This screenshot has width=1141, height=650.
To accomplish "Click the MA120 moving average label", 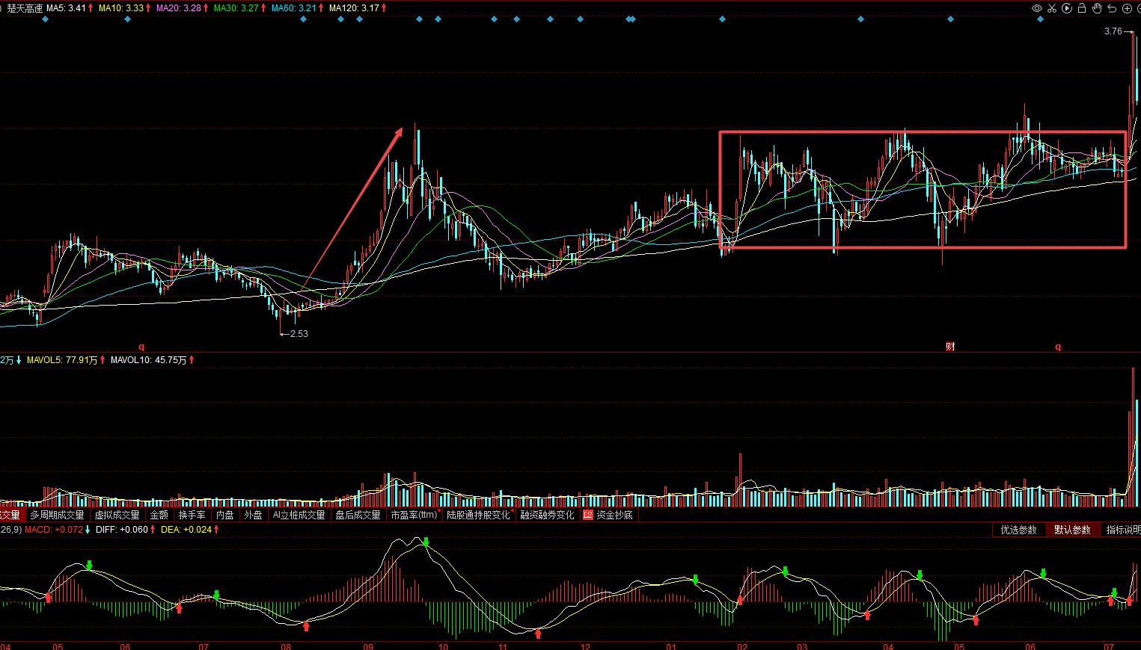I will (358, 8).
